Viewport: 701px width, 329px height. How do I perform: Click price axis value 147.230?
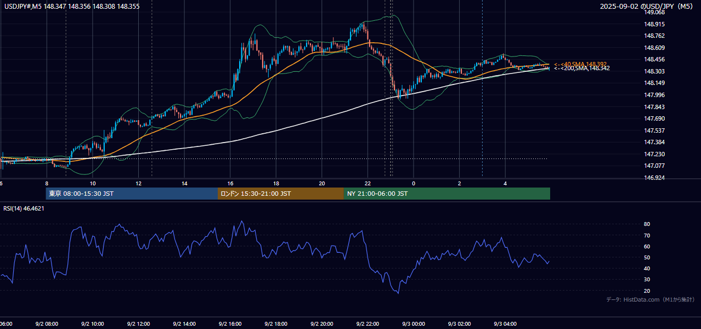[x=654, y=154]
